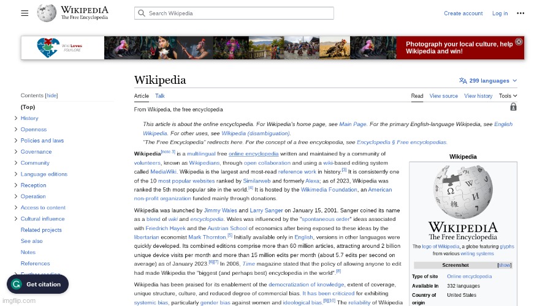Open the hamburger main menu icon

point(25,13)
